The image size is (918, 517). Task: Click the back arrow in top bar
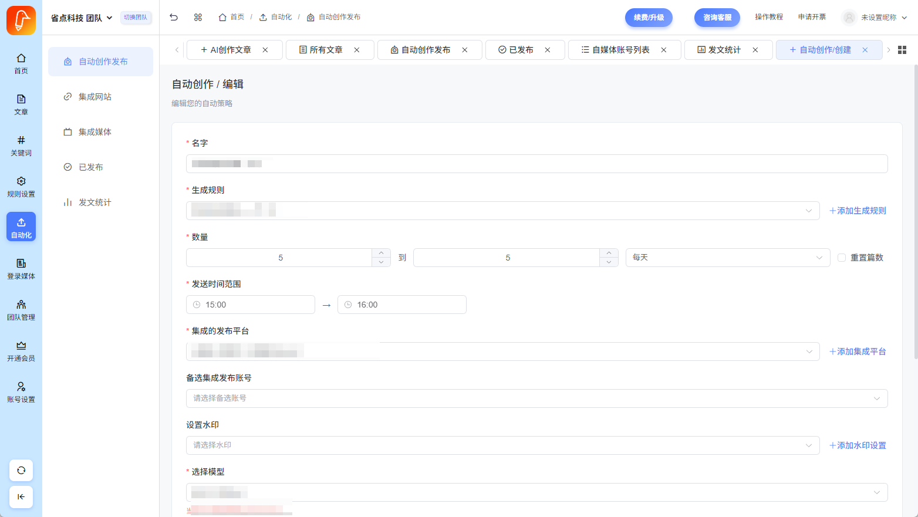point(174,17)
